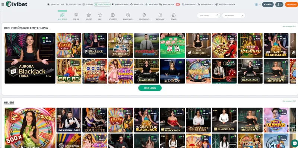Select Roulette category icon

(x=112, y=16)
